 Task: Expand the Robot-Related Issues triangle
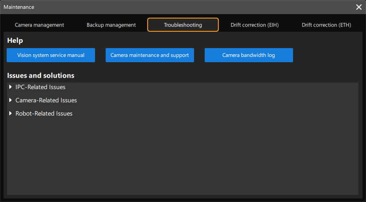[x=11, y=114]
